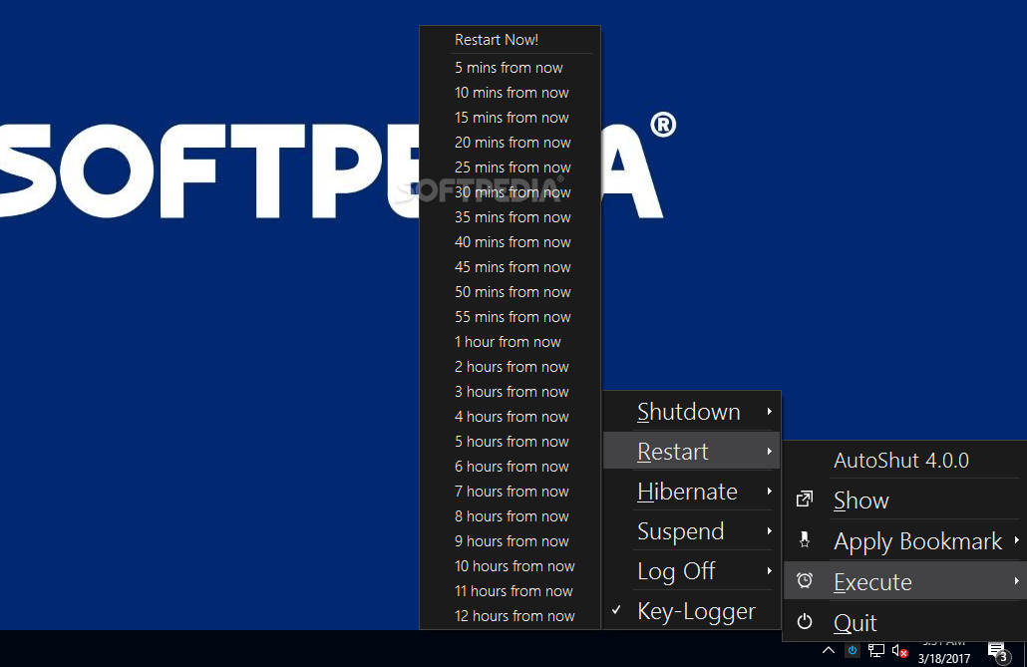Choose Apply Bookmark menu item

(x=905, y=540)
